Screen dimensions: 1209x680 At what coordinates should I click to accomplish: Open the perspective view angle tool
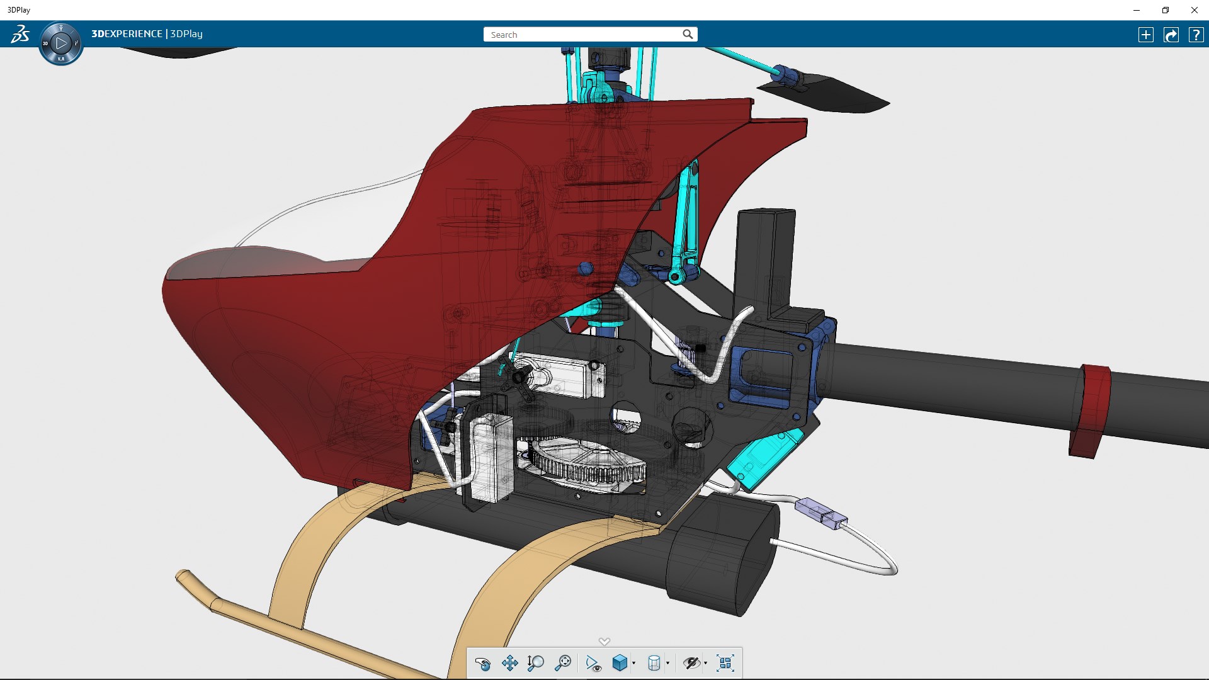tap(593, 663)
